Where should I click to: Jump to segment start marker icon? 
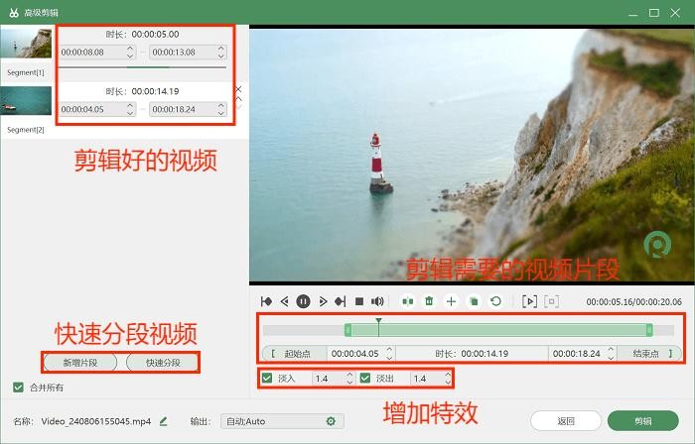point(266,301)
